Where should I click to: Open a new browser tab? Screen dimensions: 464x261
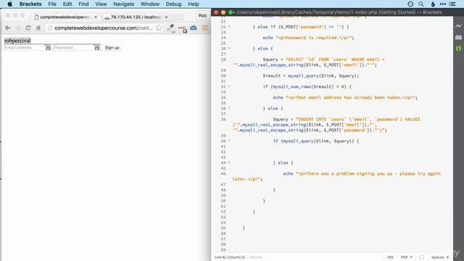pyautogui.click(x=178, y=17)
